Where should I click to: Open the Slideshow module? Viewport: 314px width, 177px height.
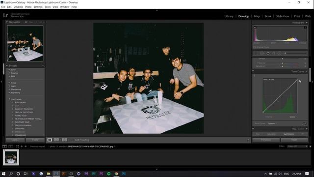click(283, 16)
